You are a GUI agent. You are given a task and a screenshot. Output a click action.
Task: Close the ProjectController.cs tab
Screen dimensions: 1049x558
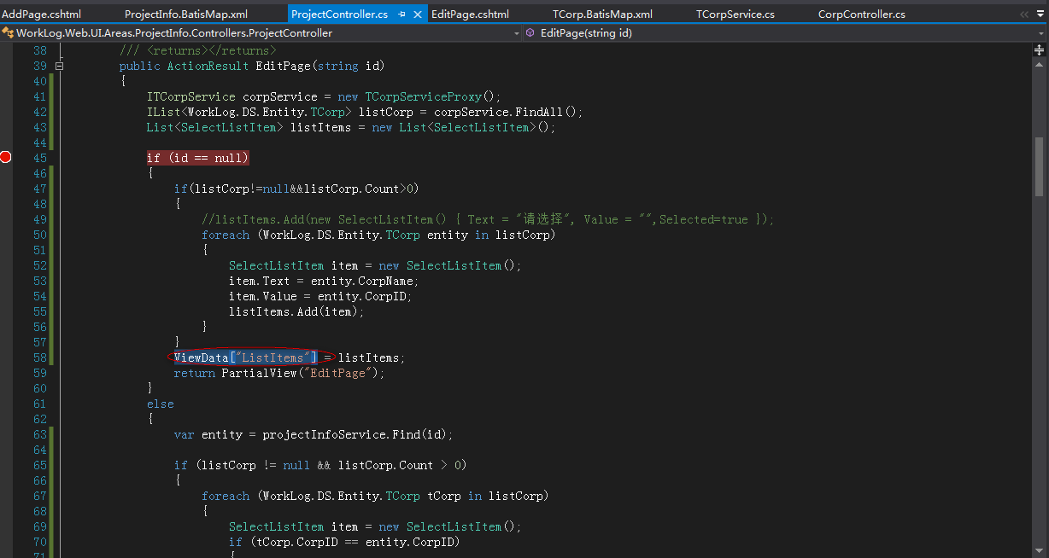pyautogui.click(x=418, y=15)
